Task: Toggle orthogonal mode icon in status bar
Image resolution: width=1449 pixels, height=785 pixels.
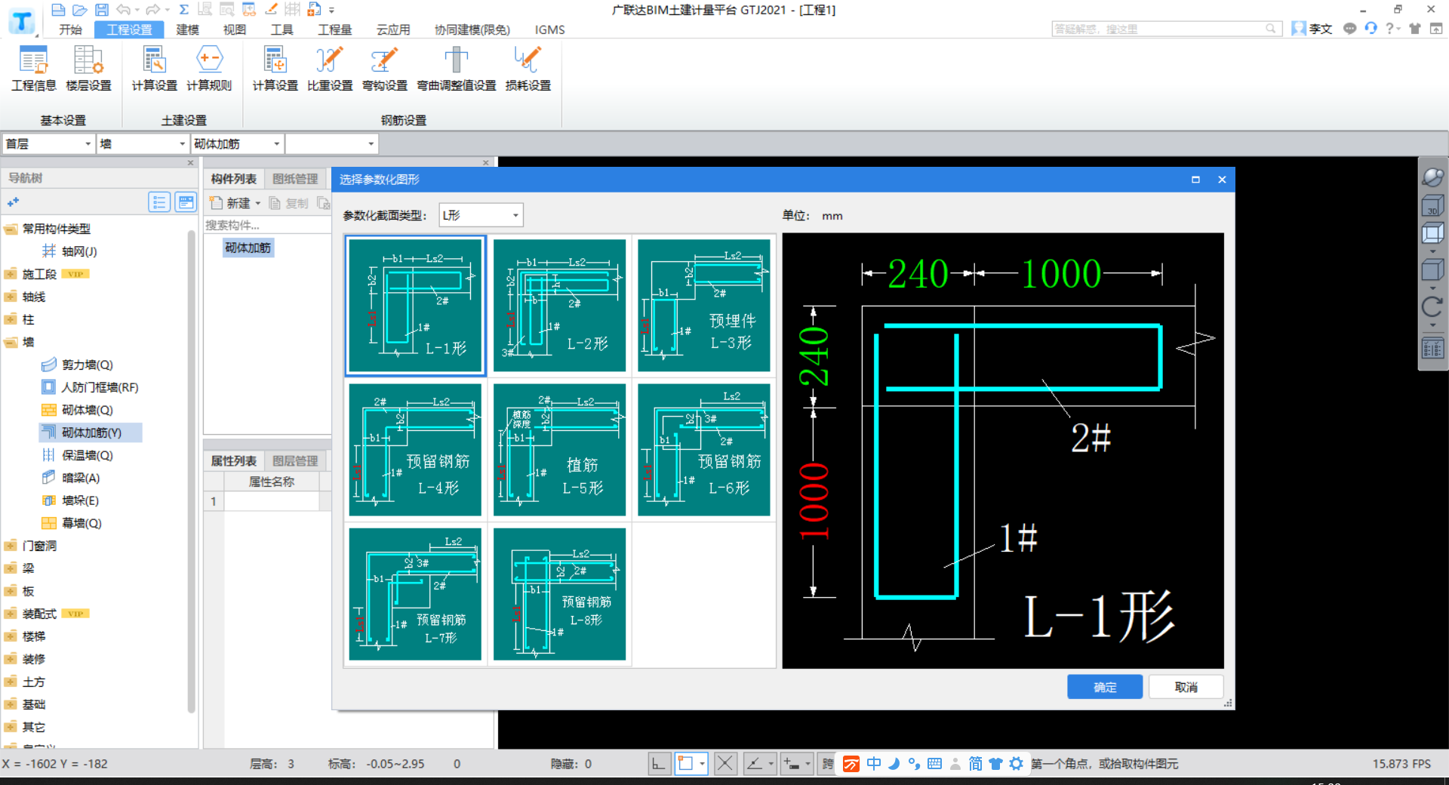Action: pyautogui.click(x=659, y=764)
